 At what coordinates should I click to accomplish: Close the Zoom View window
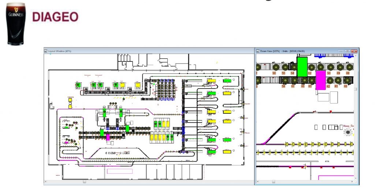pyautogui.click(x=354, y=51)
